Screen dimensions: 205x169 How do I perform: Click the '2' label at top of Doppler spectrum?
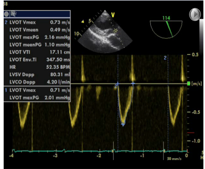pyautogui.click(x=165, y=58)
